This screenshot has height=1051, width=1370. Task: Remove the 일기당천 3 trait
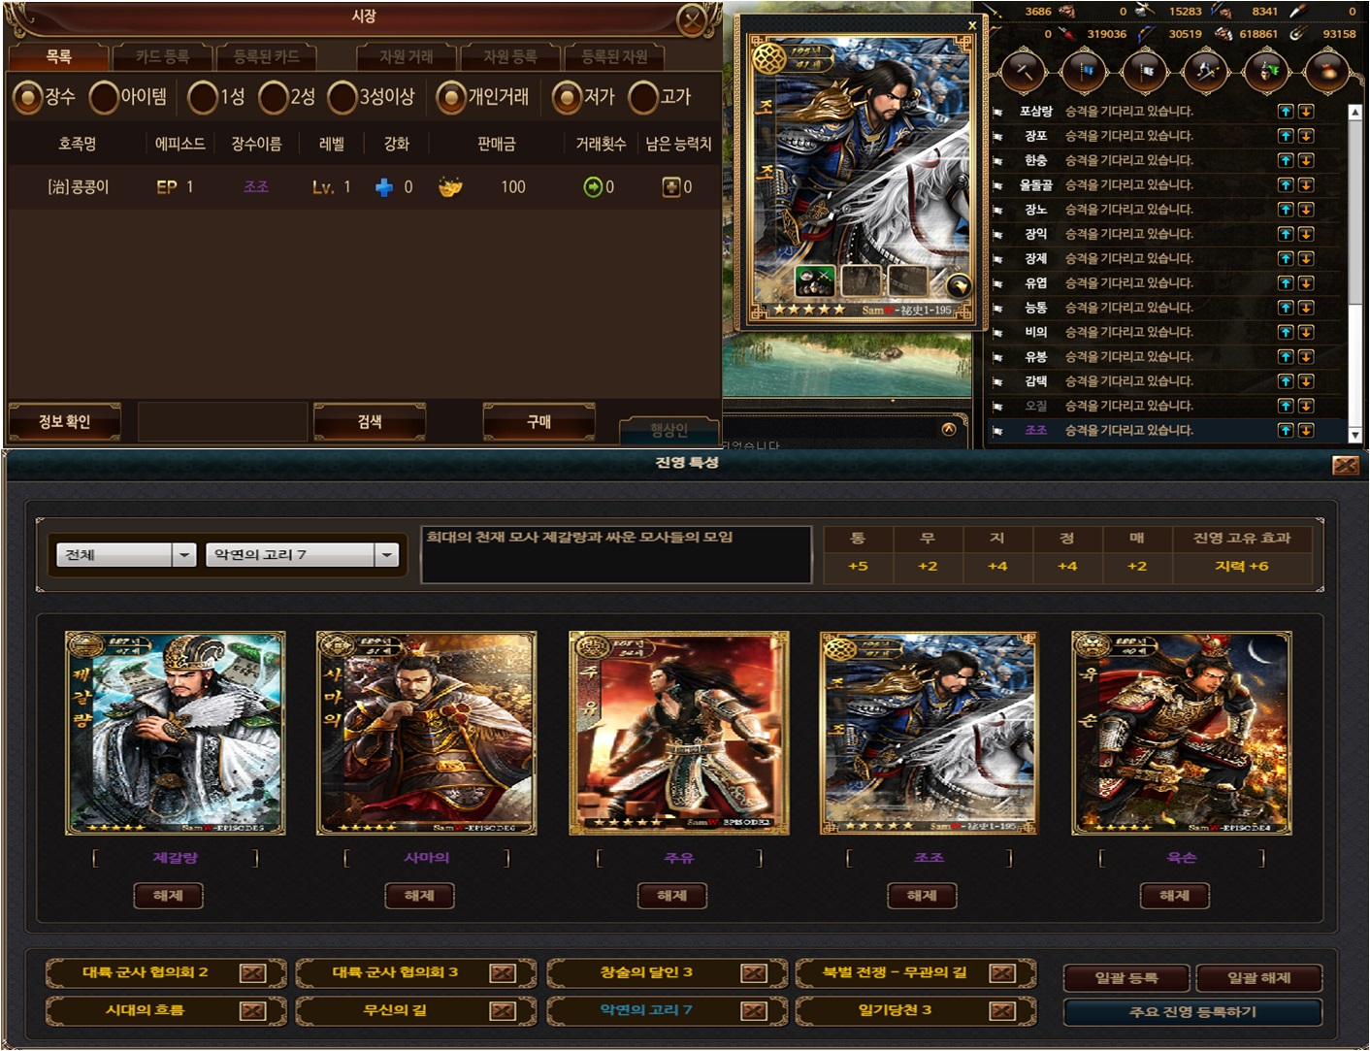point(1002,1011)
